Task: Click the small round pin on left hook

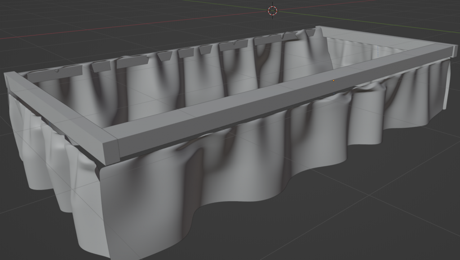Action: point(57,70)
